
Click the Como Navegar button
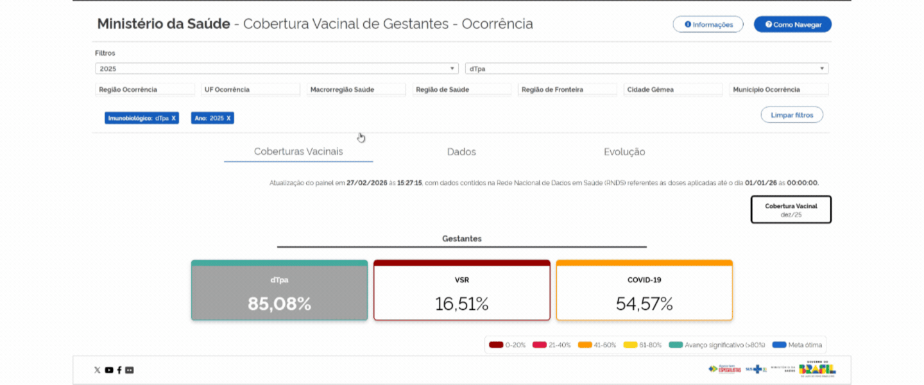click(x=792, y=24)
